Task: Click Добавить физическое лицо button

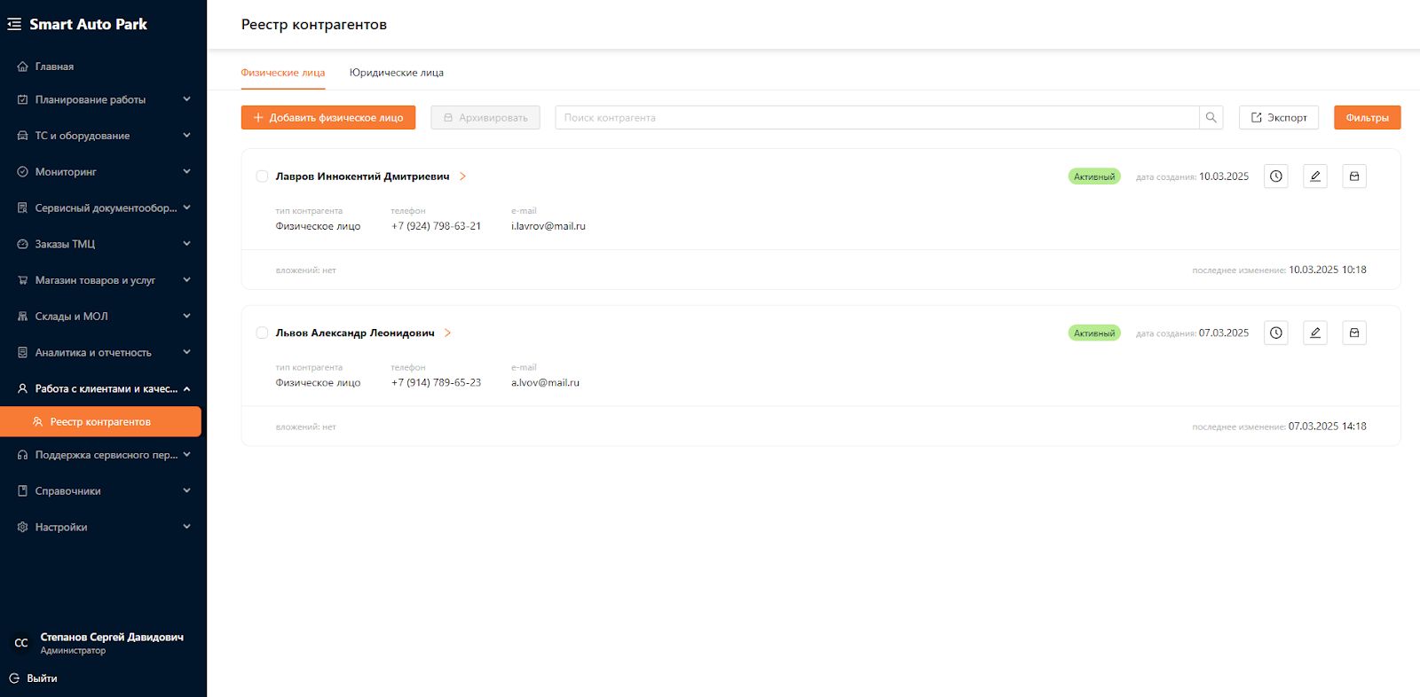Action: click(327, 118)
